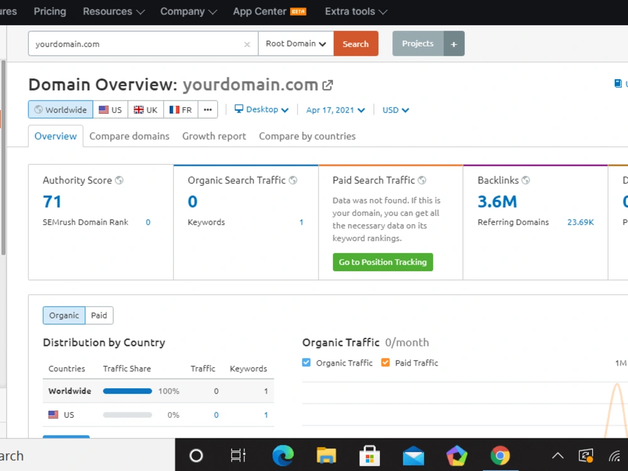Image resolution: width=628 pixels, height=471 pixels.
Task: Click the Authority Score globe info icon
Action: [x=119, y=180]
